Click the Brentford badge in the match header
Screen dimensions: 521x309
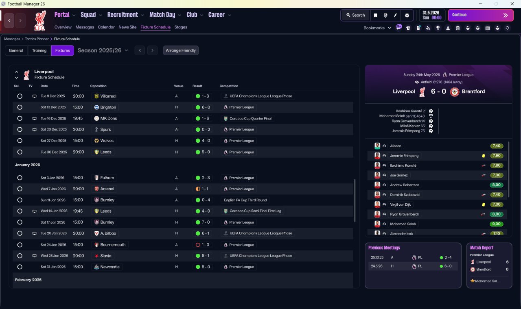click(454, 91)
